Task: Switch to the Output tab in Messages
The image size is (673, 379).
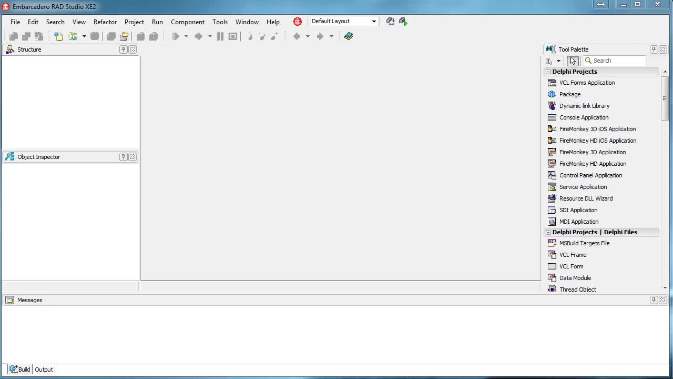Action: click(x=44, y=370)
